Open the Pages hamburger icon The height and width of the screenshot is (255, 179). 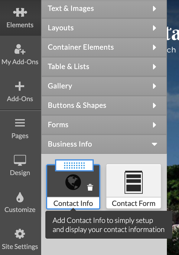(20, 123)
